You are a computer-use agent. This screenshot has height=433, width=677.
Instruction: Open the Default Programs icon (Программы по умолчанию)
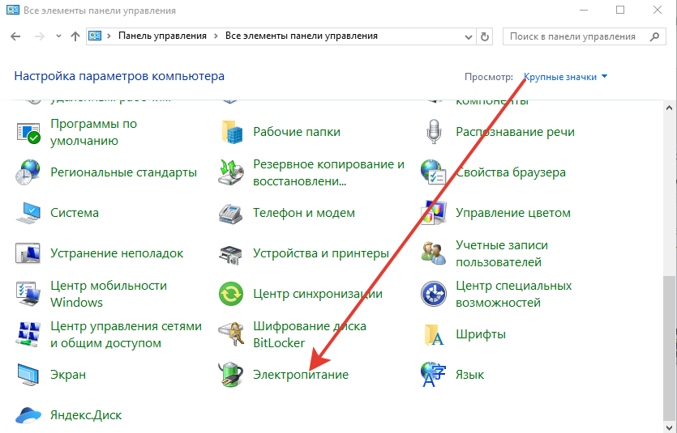tap(28, 132)
